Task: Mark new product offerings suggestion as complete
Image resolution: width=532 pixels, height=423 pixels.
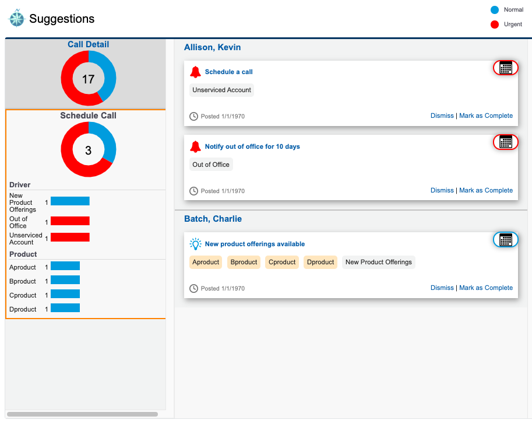Action: [486, 288]
